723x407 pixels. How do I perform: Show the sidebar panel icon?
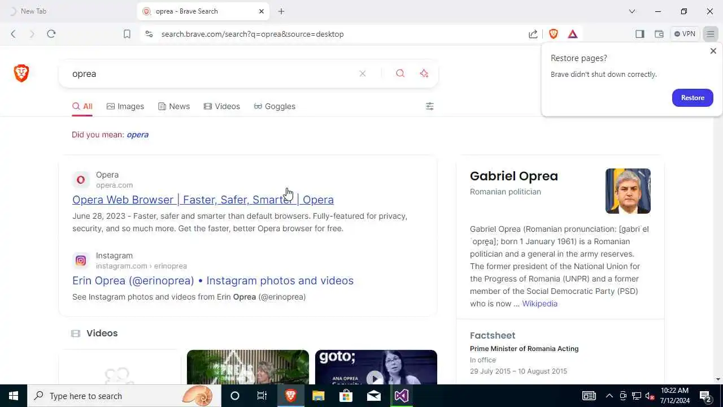[640, 34]
